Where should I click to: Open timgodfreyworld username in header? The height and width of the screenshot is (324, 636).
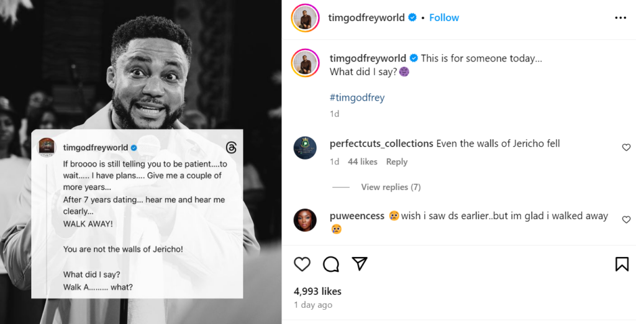coord(366,17)
